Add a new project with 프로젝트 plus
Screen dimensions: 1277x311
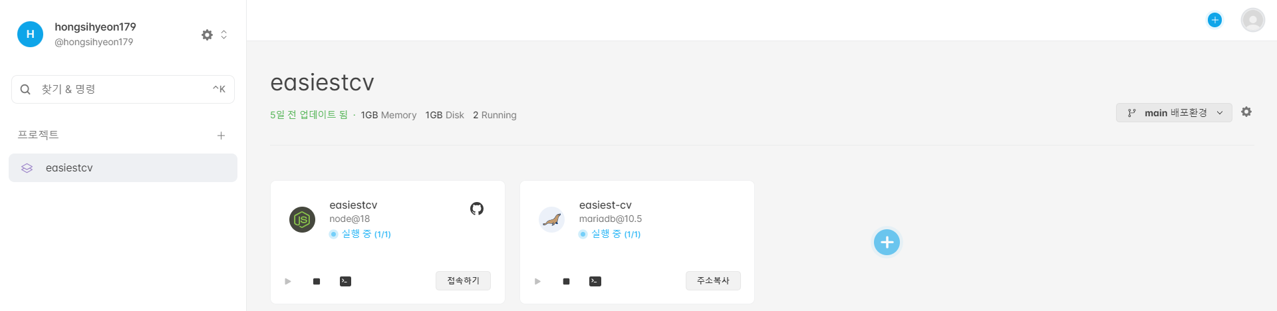tap(221, 136)
